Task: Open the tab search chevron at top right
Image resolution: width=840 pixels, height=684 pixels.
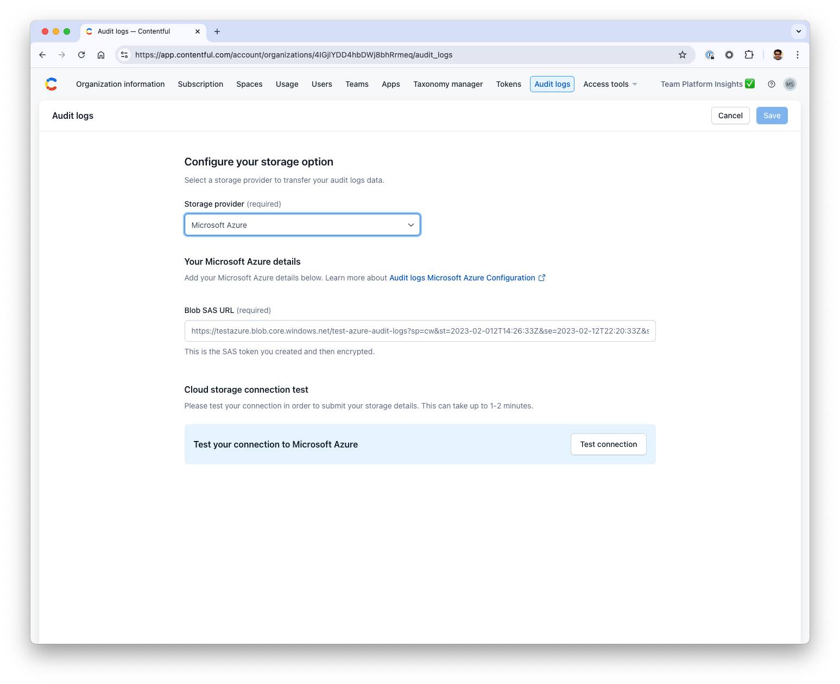Action: point(798,31)
